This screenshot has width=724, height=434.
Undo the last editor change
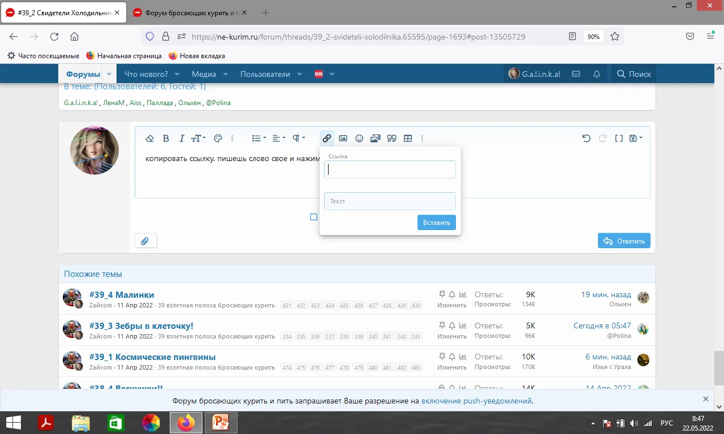pyautogui.click(x=587, y=138)
